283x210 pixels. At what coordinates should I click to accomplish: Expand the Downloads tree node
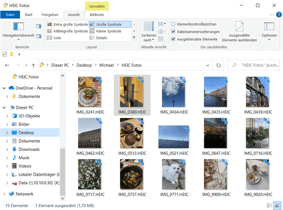(7, 149)
